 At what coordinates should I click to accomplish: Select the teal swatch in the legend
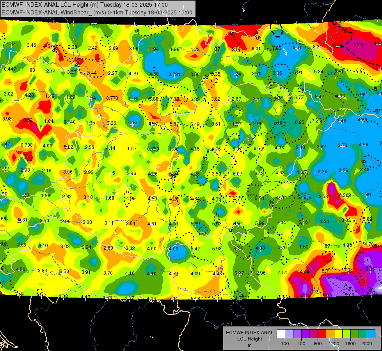pyautogui.click(x=363, y=334)
